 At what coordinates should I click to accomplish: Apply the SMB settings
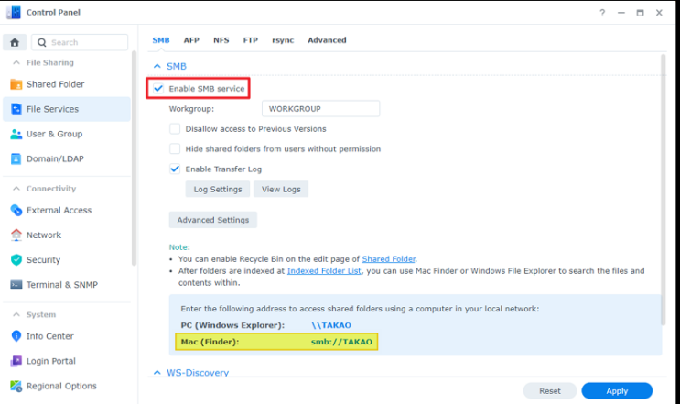617,391
